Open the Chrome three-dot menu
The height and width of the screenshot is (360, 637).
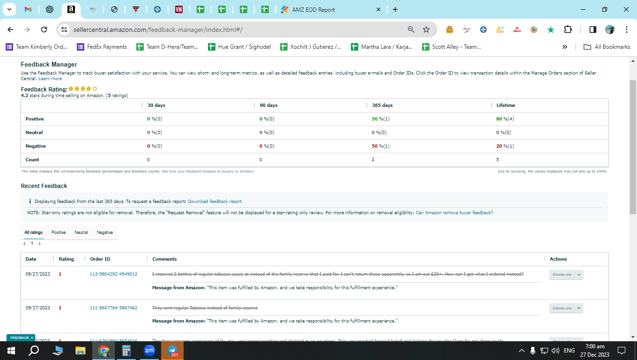click(x=627, y=30)
